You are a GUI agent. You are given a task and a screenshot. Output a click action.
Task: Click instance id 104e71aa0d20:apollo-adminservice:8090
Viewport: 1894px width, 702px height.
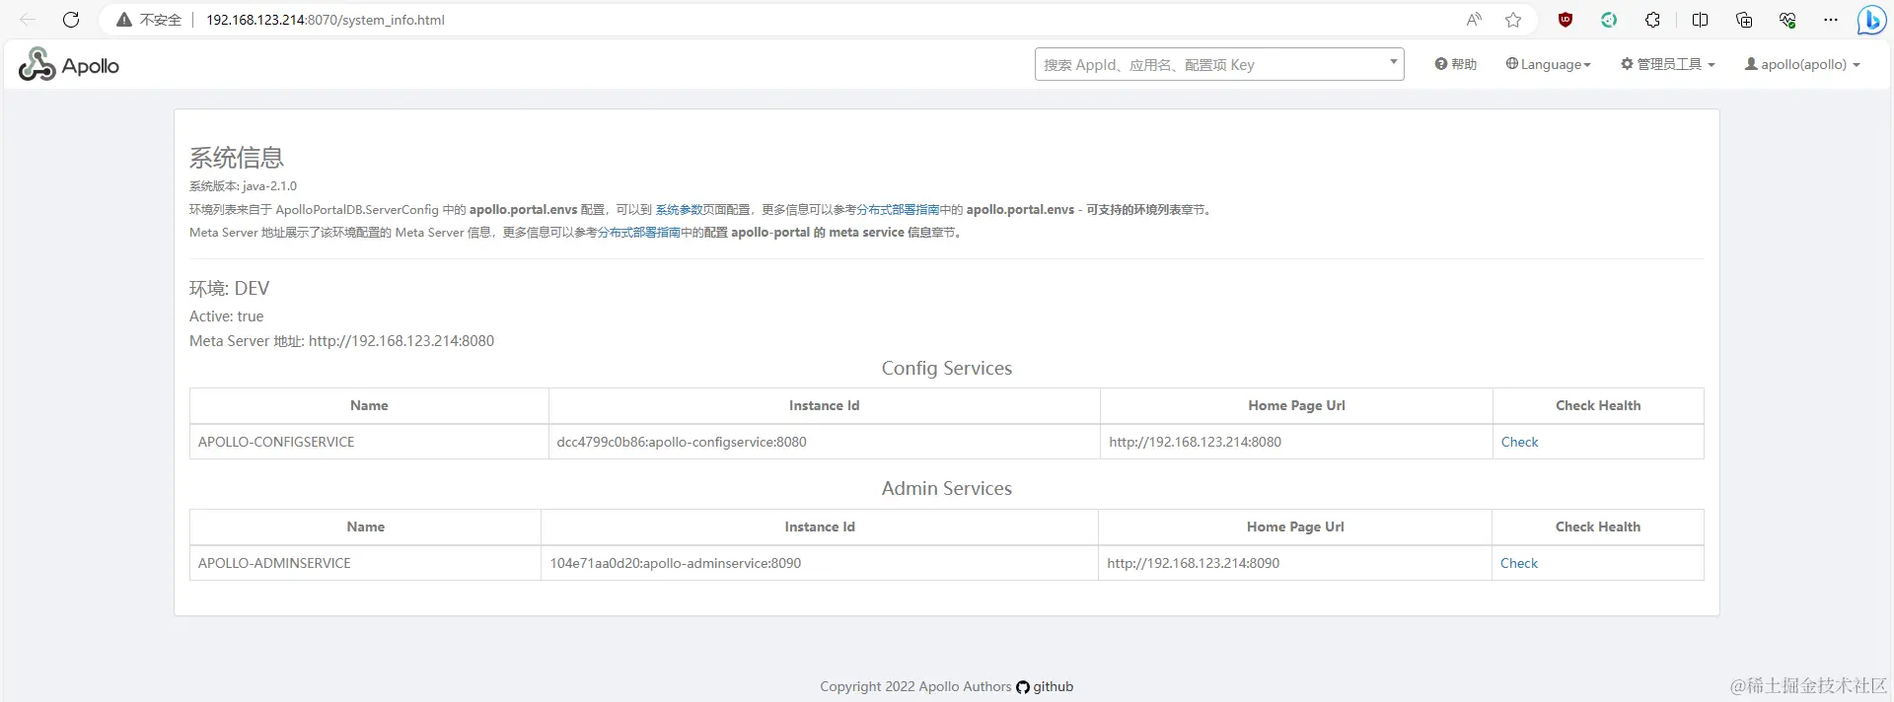(x=676, y=563)
